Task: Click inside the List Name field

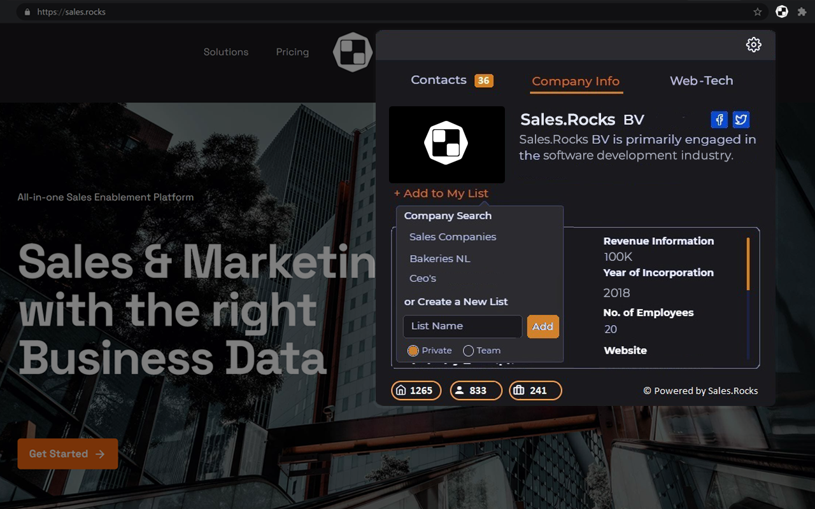Action: pos(462,326)
